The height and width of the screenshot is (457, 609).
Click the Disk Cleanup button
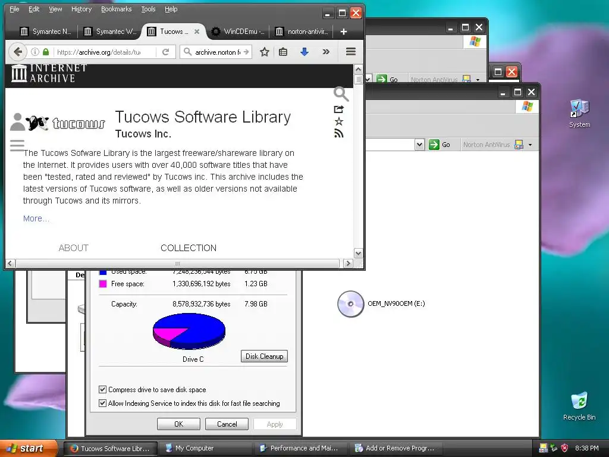coord(264,356)
